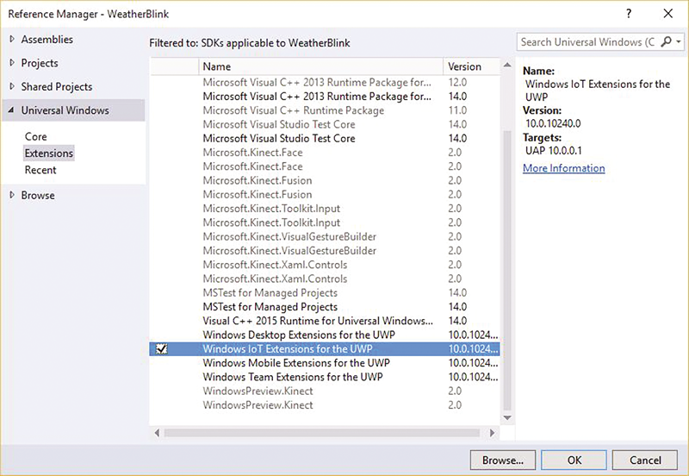The height and width of the screenshot is (476, 689).
Task: Select Microsoft Visual C++ Runtime Package 11.0
Action: click(325, 110)
